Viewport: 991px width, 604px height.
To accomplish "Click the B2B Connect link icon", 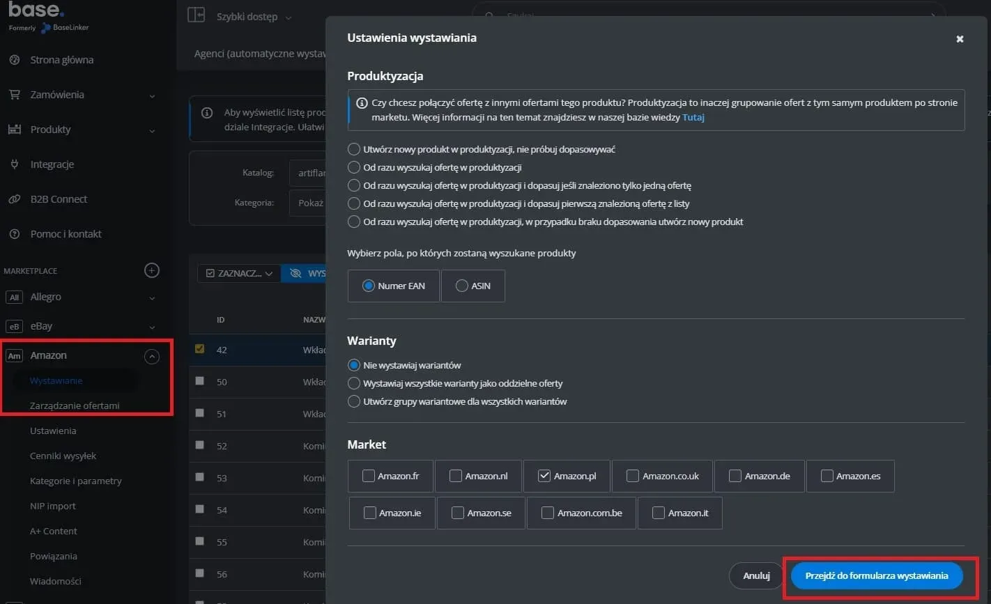I will 14,199.
